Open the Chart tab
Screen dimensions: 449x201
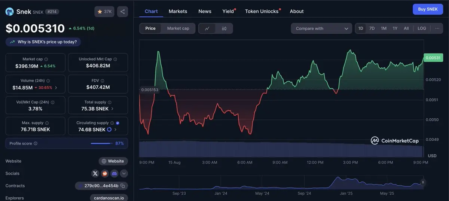[x=151, y=11]
